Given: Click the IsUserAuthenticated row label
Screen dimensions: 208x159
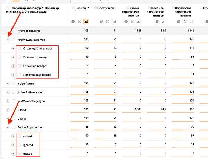Looking at the screenshot, I should [31, 92].
